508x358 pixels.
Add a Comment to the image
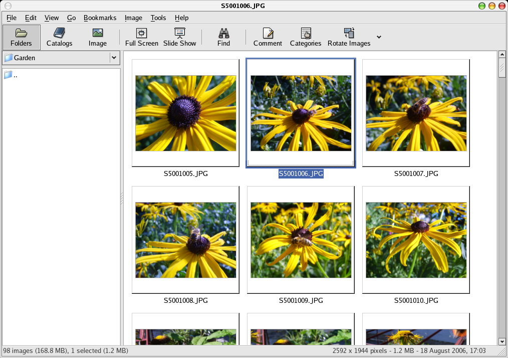point(268,37)
